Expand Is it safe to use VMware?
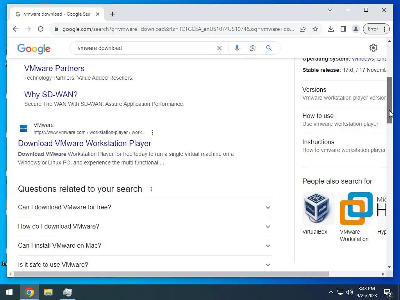400x300 pixels. (145, 264)
